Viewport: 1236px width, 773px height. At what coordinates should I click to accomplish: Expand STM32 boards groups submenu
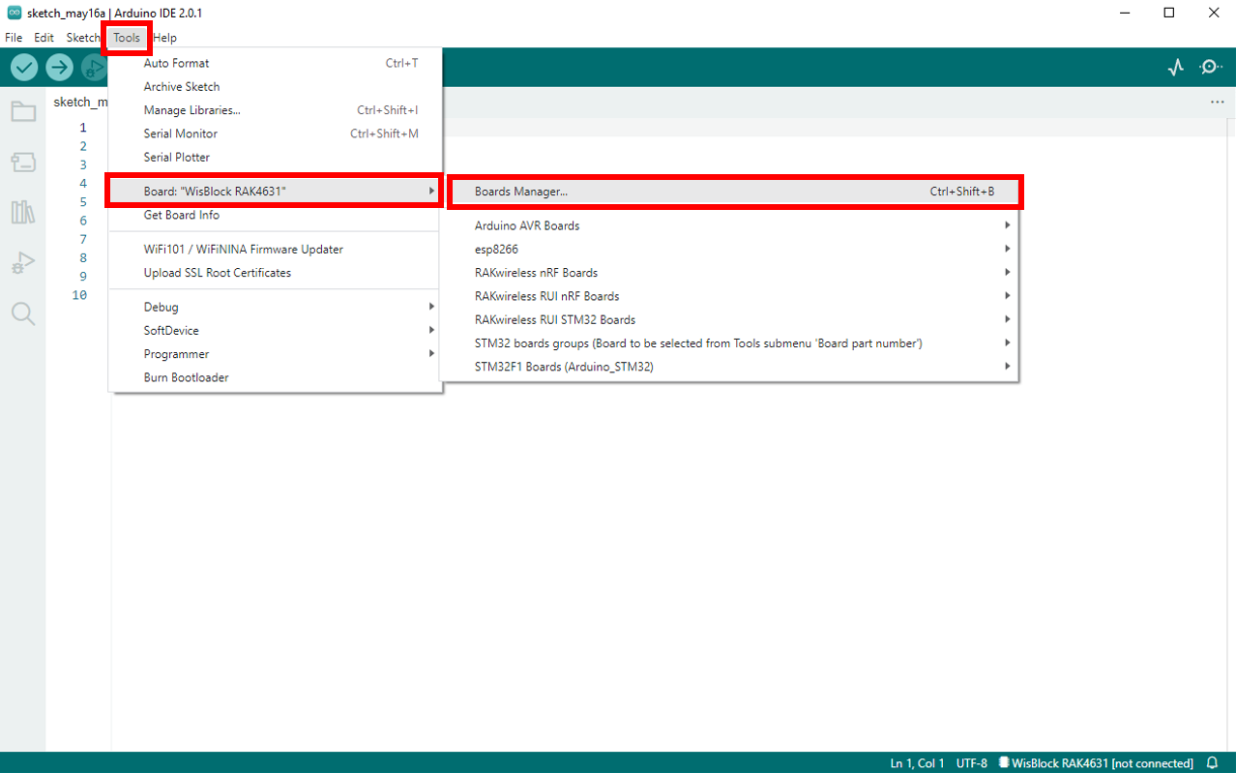pyautogui.click(x=729, y=343)
